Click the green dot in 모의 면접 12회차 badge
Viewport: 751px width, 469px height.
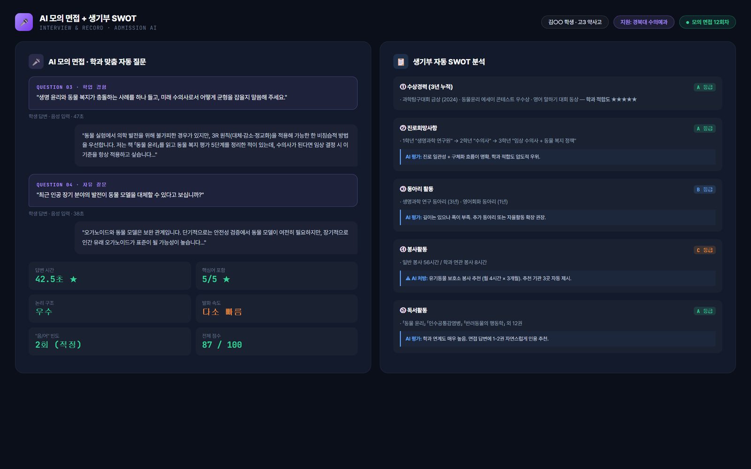pyautogui.click(x=688, y=22)
